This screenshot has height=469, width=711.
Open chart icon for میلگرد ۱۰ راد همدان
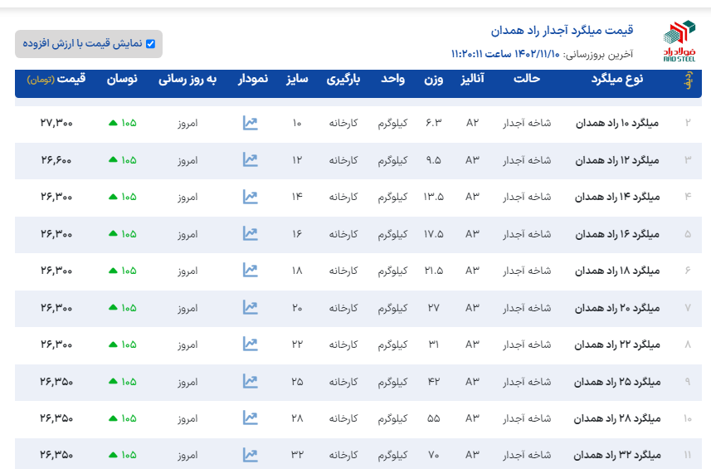click(250, 123)
